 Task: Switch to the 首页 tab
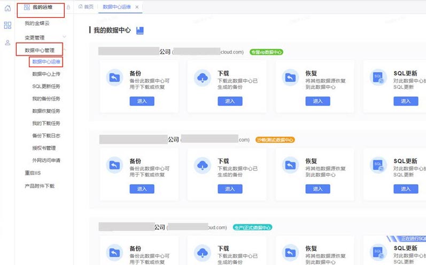pyautogui.click(x=86, y=7)
